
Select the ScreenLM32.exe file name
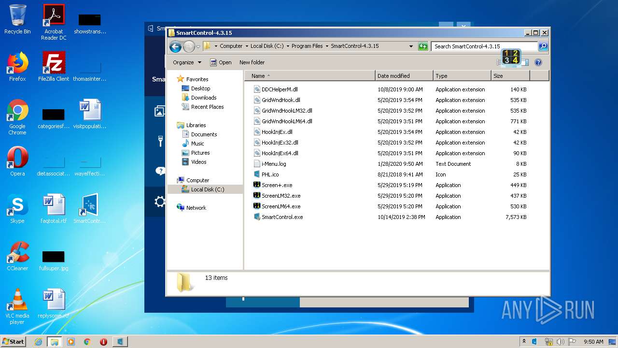281,196
